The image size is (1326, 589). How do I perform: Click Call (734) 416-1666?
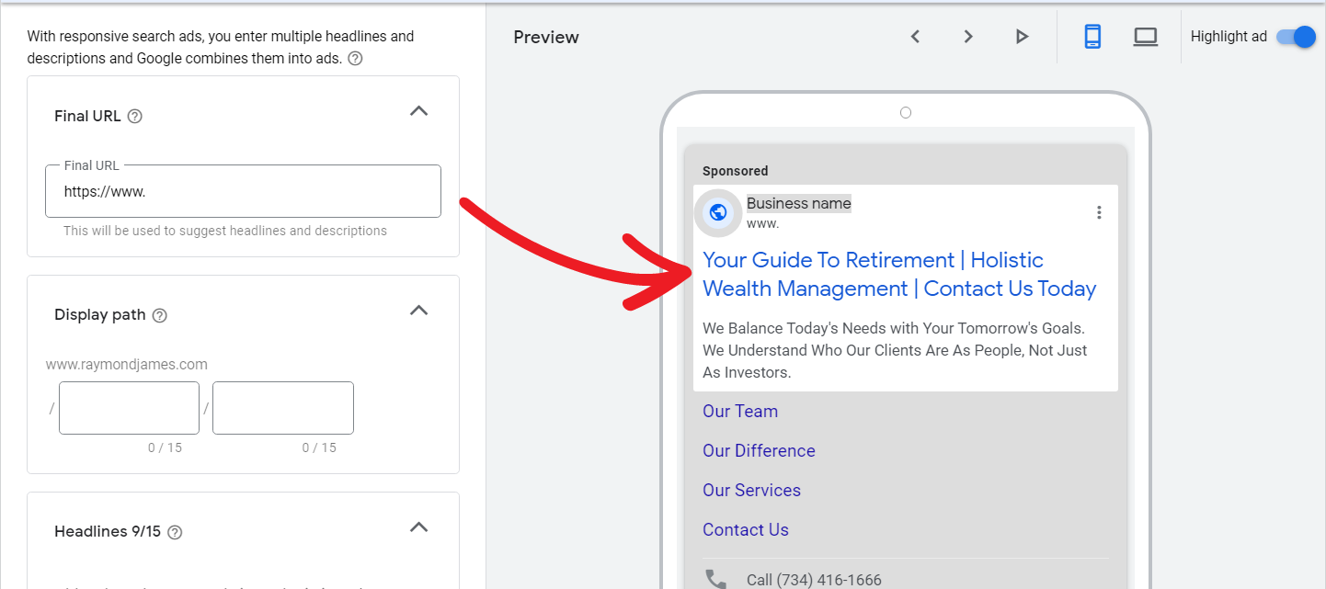[814, 580]
